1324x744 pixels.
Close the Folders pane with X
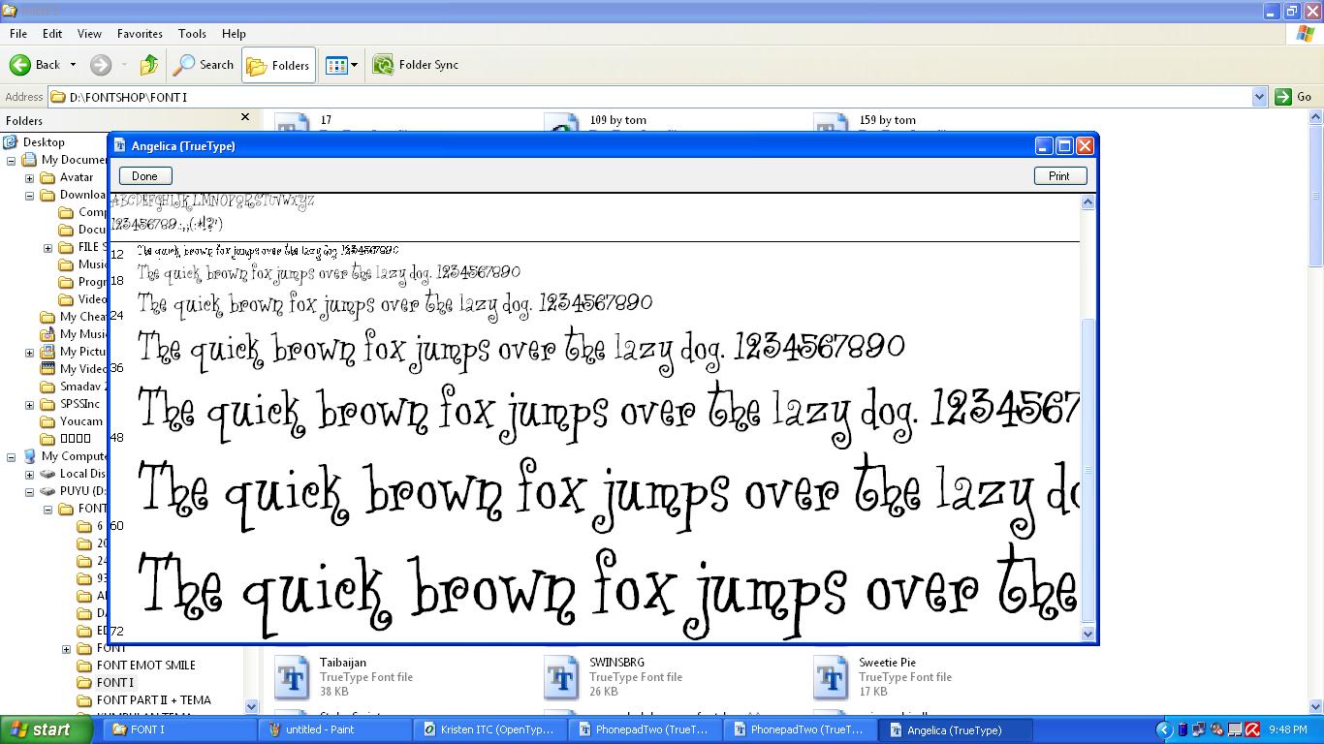245,117
